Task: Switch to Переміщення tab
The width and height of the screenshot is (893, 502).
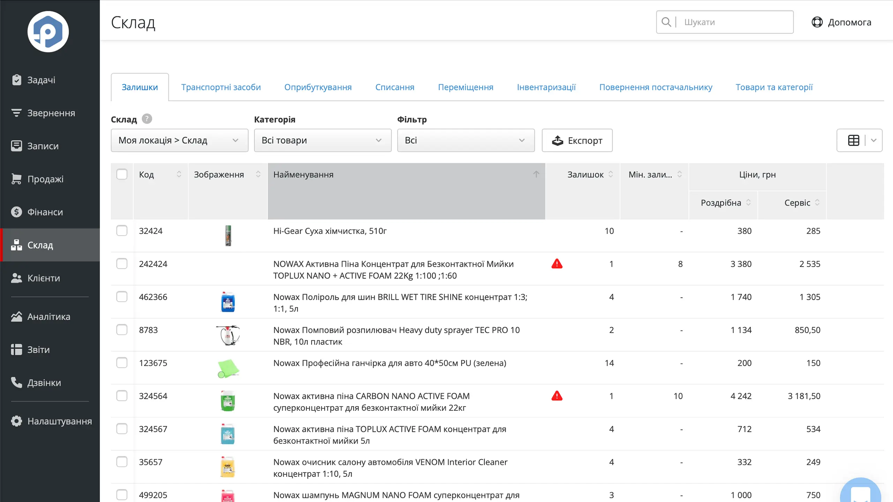Action: pos(466,87)
